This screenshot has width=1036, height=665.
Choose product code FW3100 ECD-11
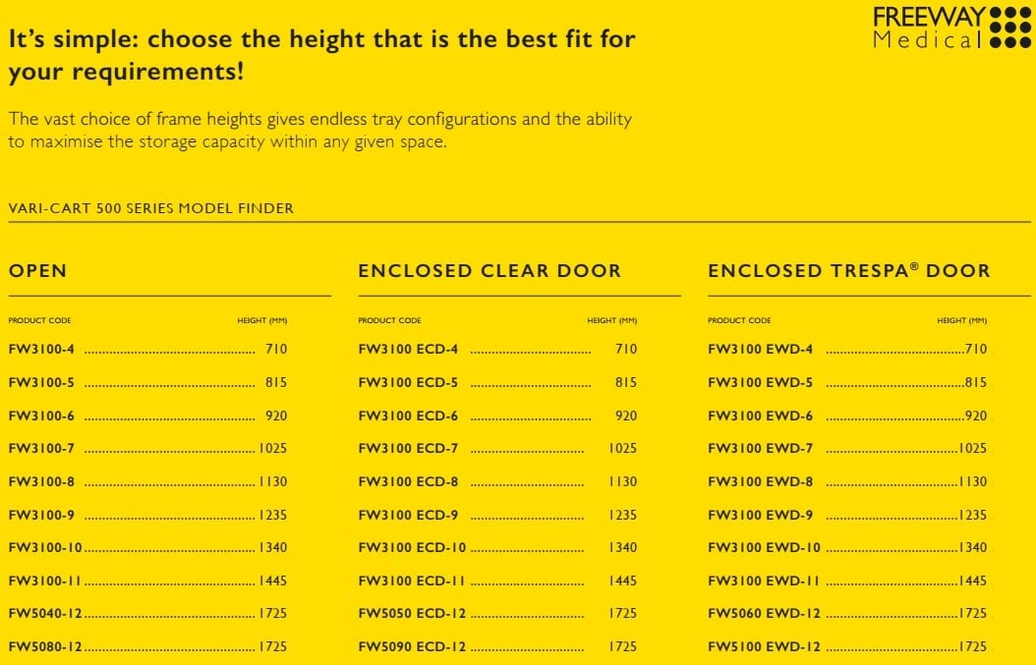pos(412,581)
